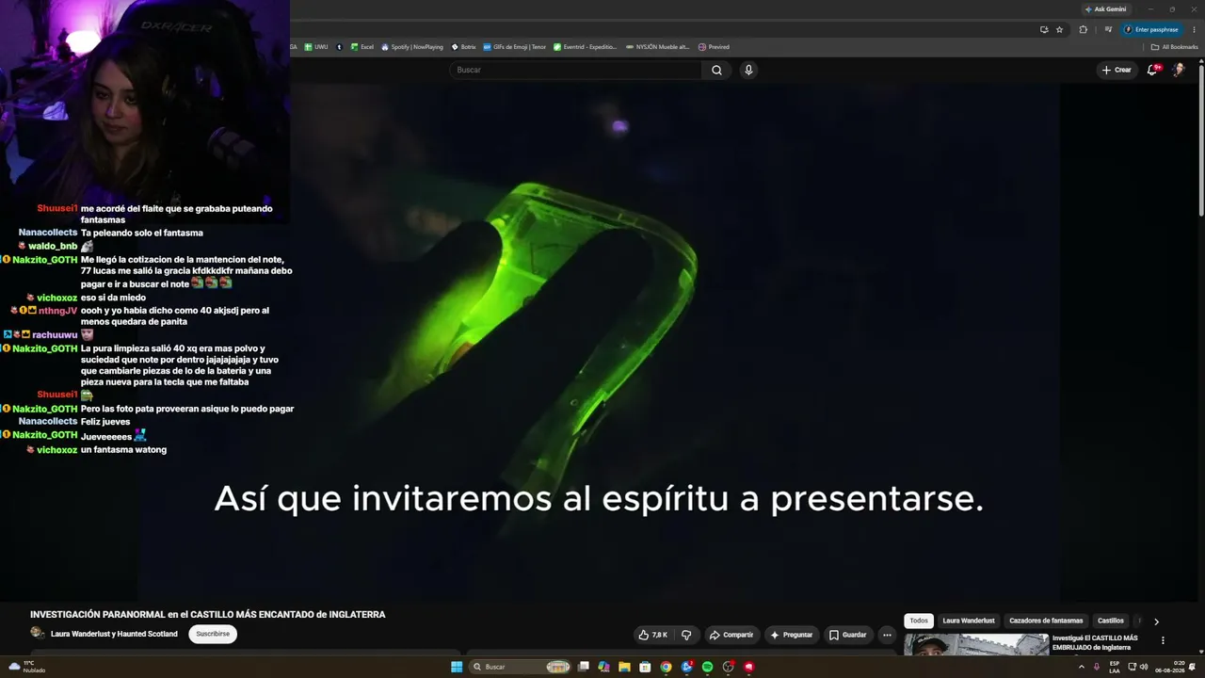
Task: Click chat username waldo_bnb
Action: point(53,246)
